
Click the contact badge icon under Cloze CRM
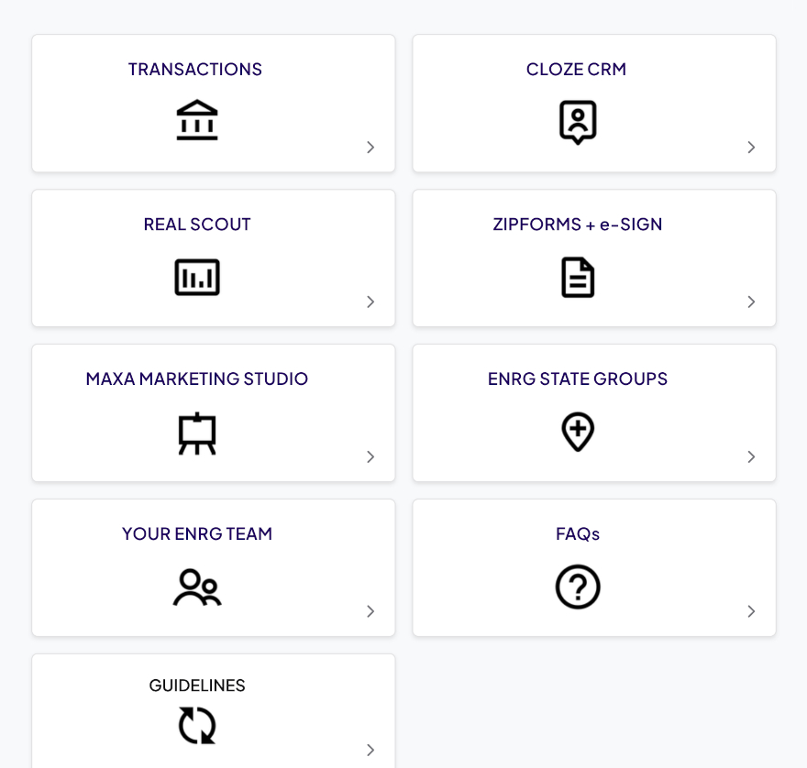point(578,122)
